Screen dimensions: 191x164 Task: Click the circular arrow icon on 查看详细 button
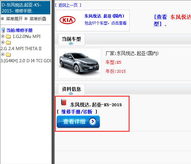93,122
